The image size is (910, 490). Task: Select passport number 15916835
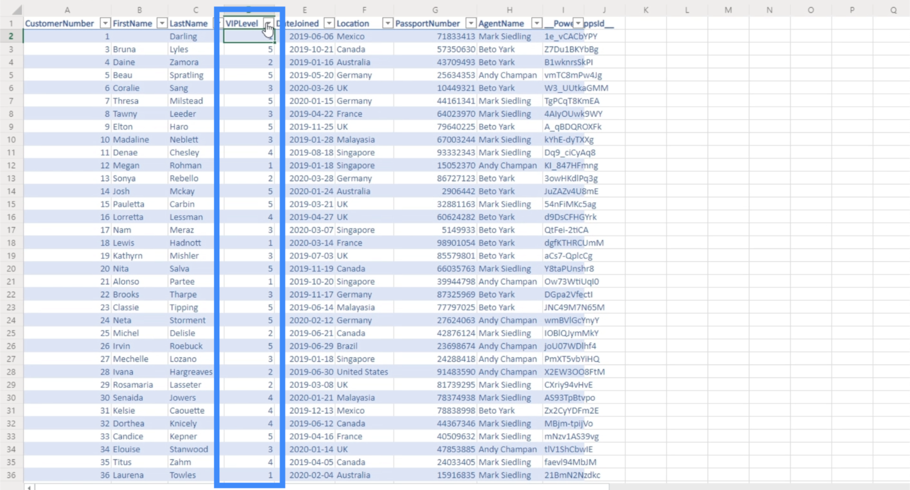click(x=435, y=475)
